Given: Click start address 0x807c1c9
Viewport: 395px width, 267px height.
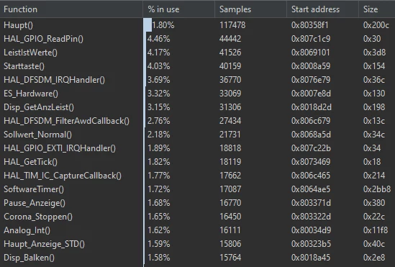Looking at the screenshot, I should click(311, 39).
